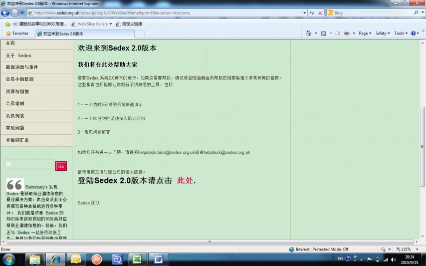Image resolution: width=426 pixels, height=266 pixels.
Task: Click the search magnifier icon
Action: tap(416, 13)
